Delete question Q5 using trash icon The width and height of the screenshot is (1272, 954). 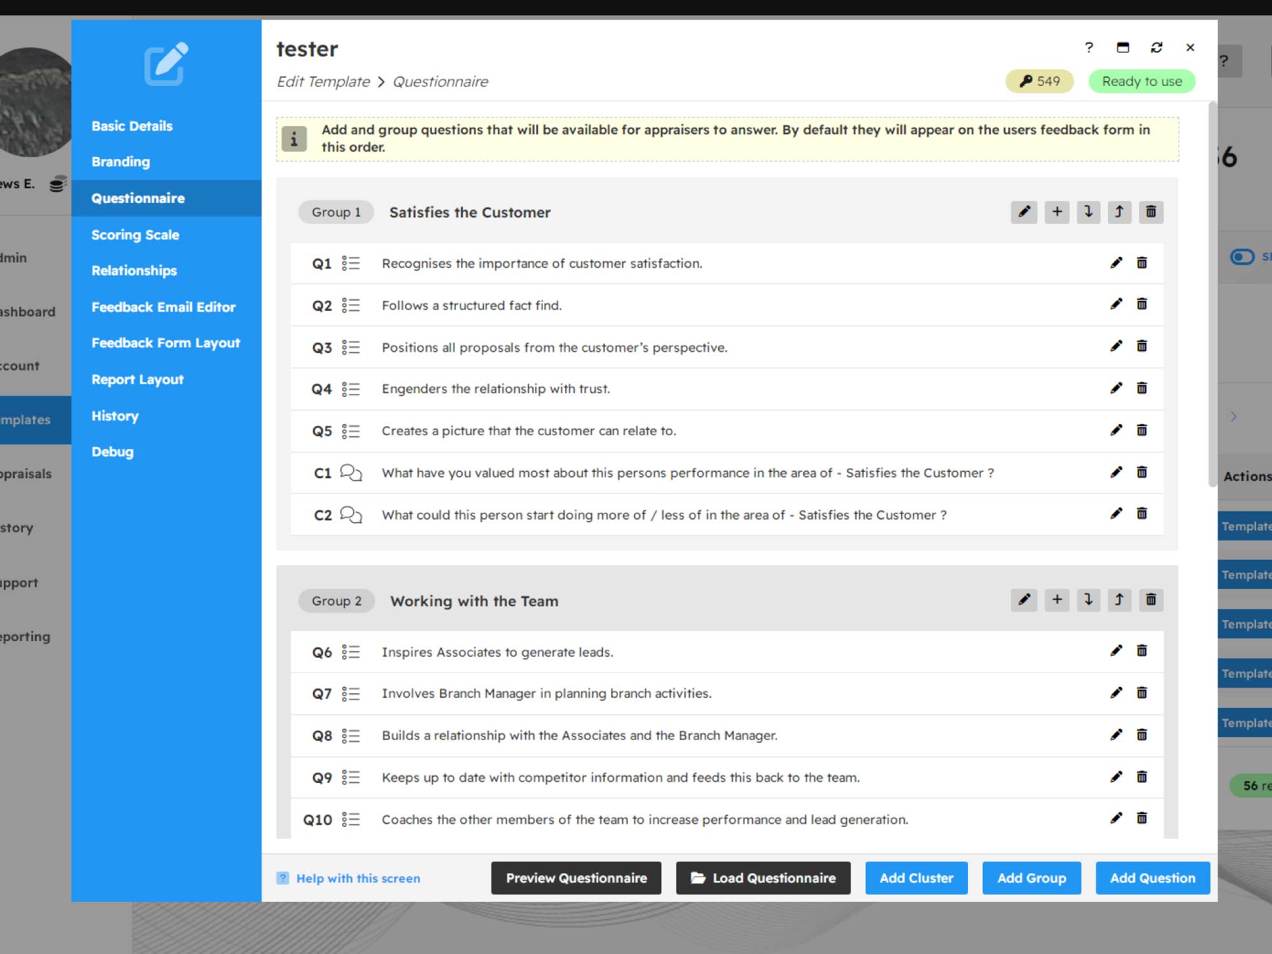tap(1142, 431)
